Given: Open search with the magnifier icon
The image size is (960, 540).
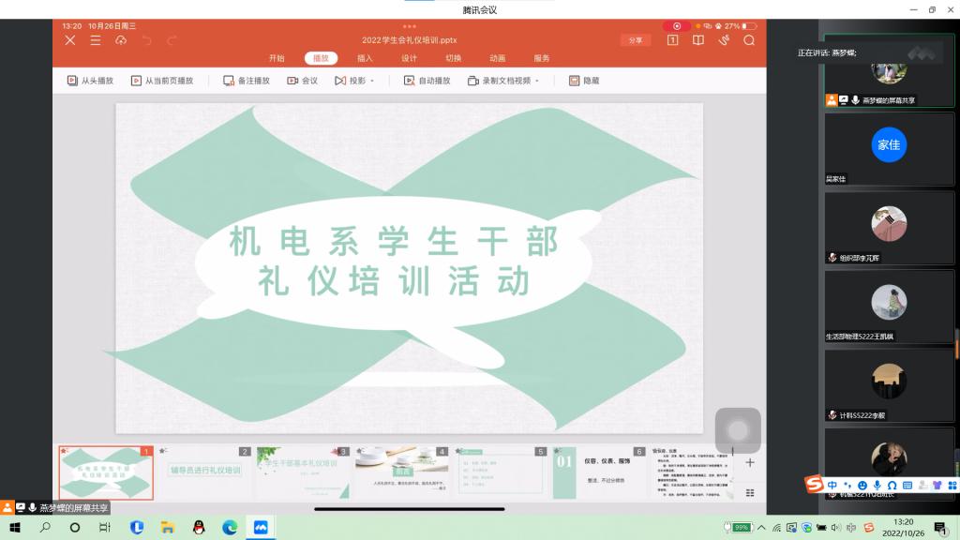Looking at the screenshot, I should 749,40.
